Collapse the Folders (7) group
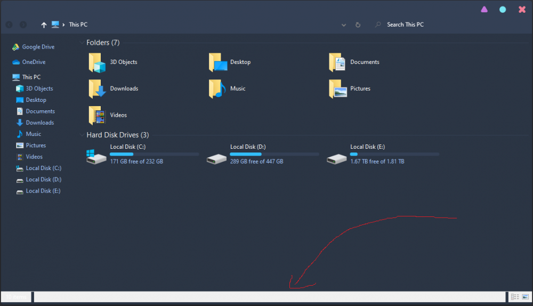This screenshot has width=533, height=306. 82,43
